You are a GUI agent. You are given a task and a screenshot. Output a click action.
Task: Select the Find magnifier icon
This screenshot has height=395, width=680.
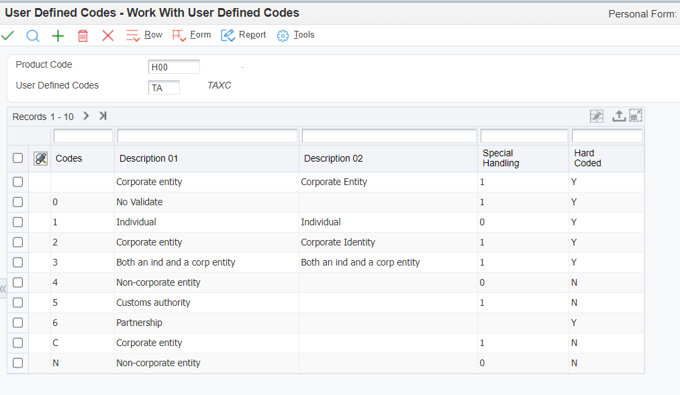click(32, 36)
